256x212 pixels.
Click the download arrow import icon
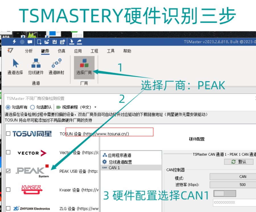point(71,42)
